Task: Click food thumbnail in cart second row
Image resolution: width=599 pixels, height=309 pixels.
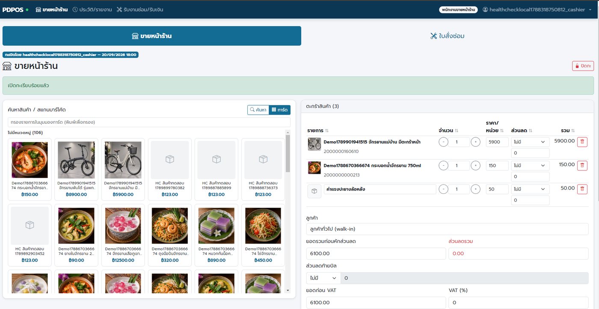Action: point(314,168)
